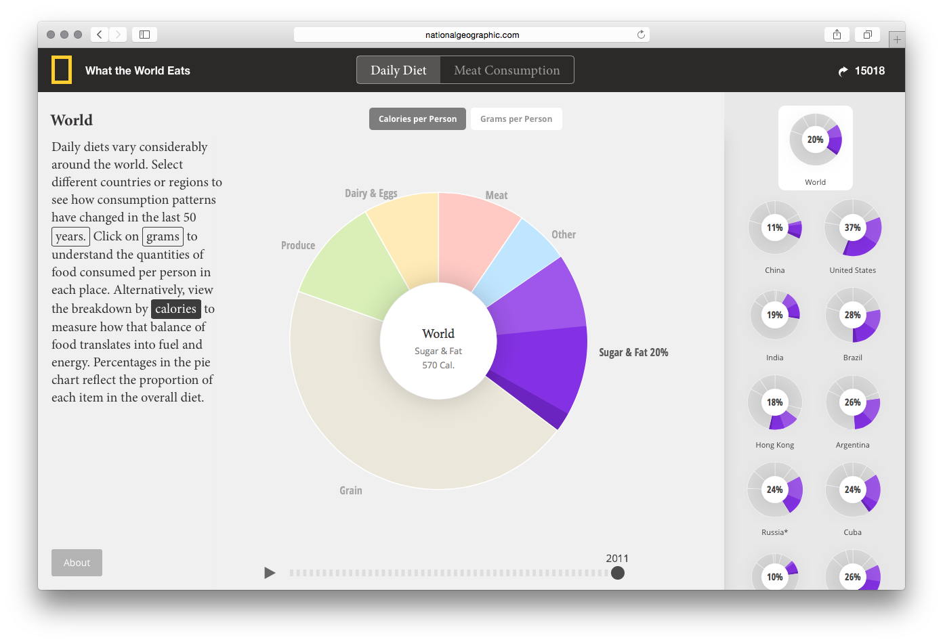Click the share arrow icon beside 15018

tap(843, 71)
